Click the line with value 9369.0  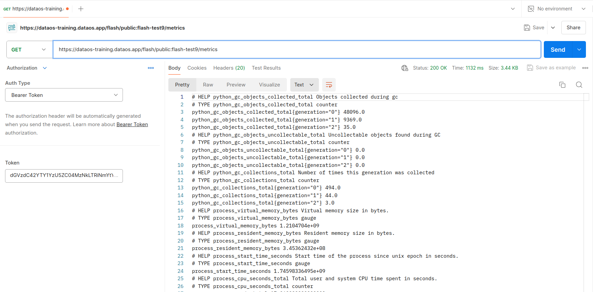[x=277, y=120]
